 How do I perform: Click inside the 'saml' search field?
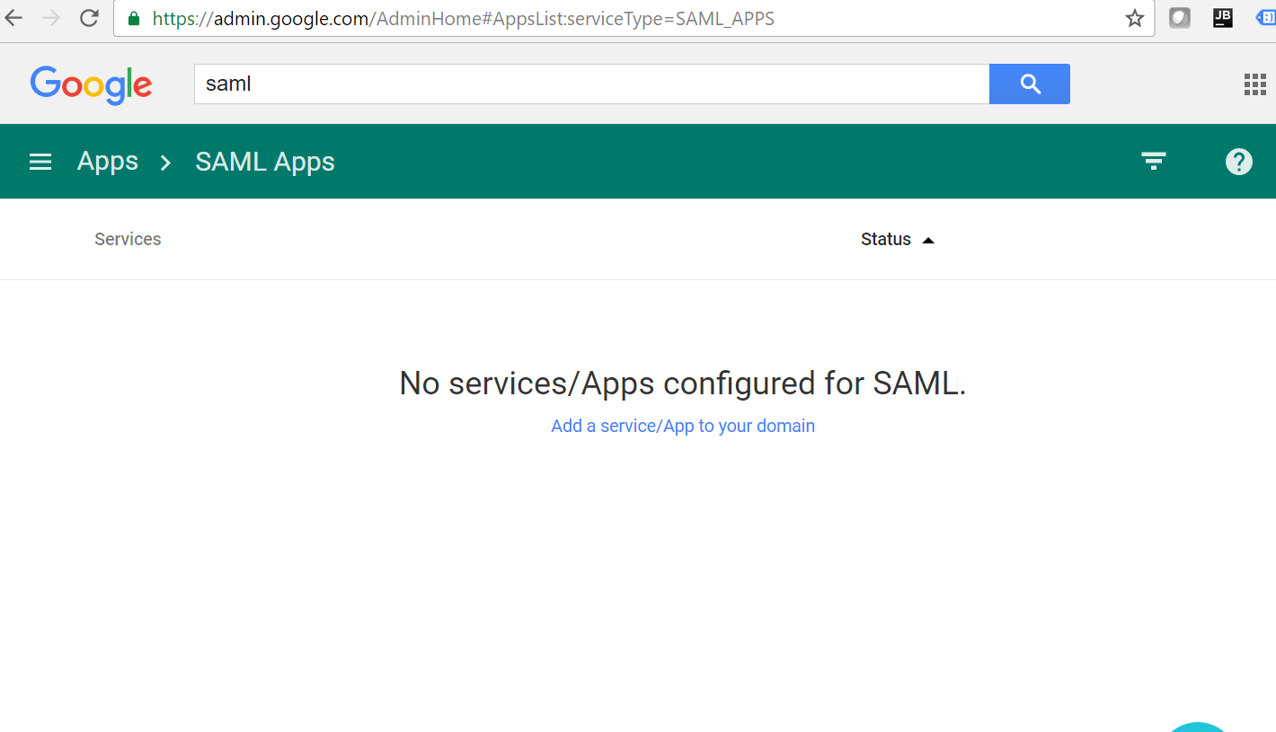coord(590,83)
